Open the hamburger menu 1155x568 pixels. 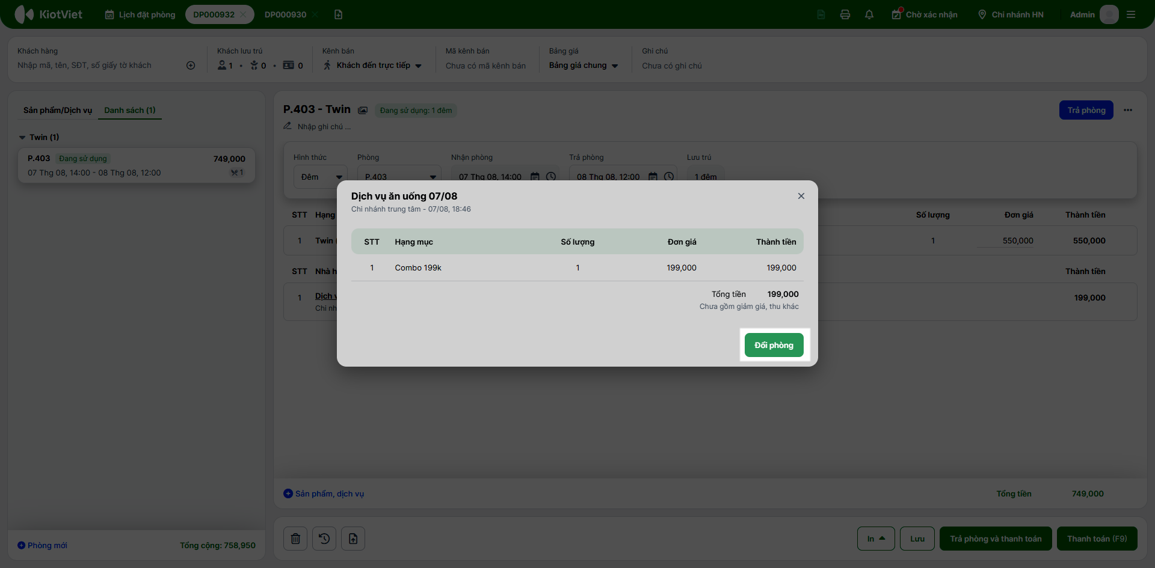pos(1131,14)
